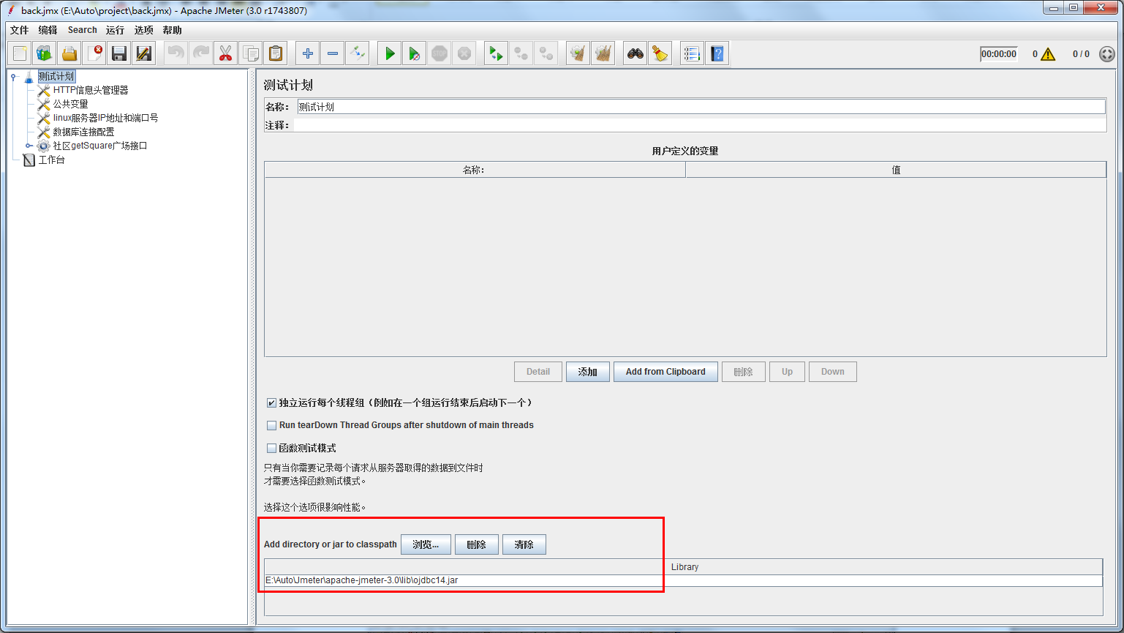Open the Function Helper dialog icon
Image resolution: width=1124 pixels, height=633 pixels.
click(692, 53)
